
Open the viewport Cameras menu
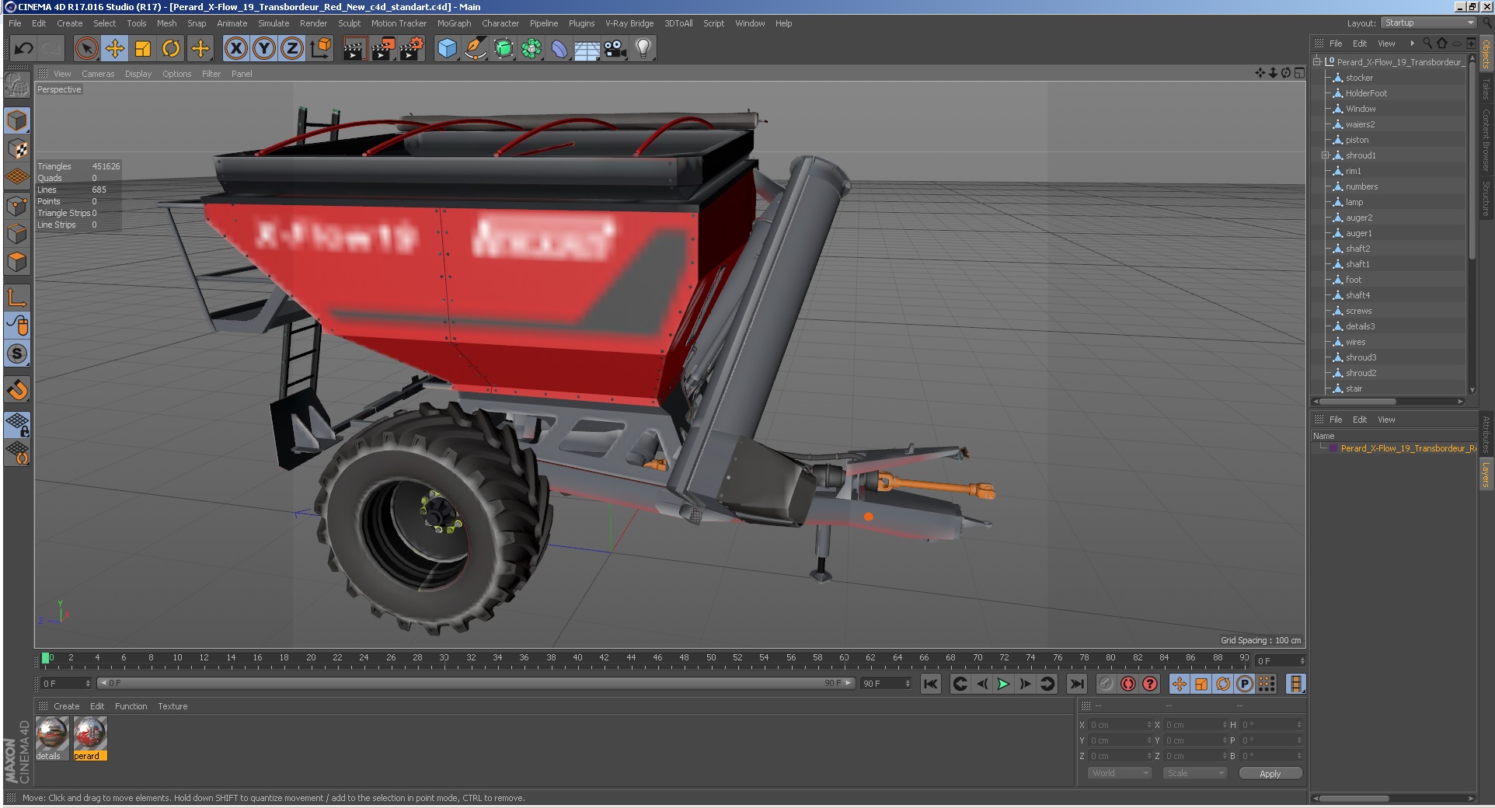pos(98,74)
